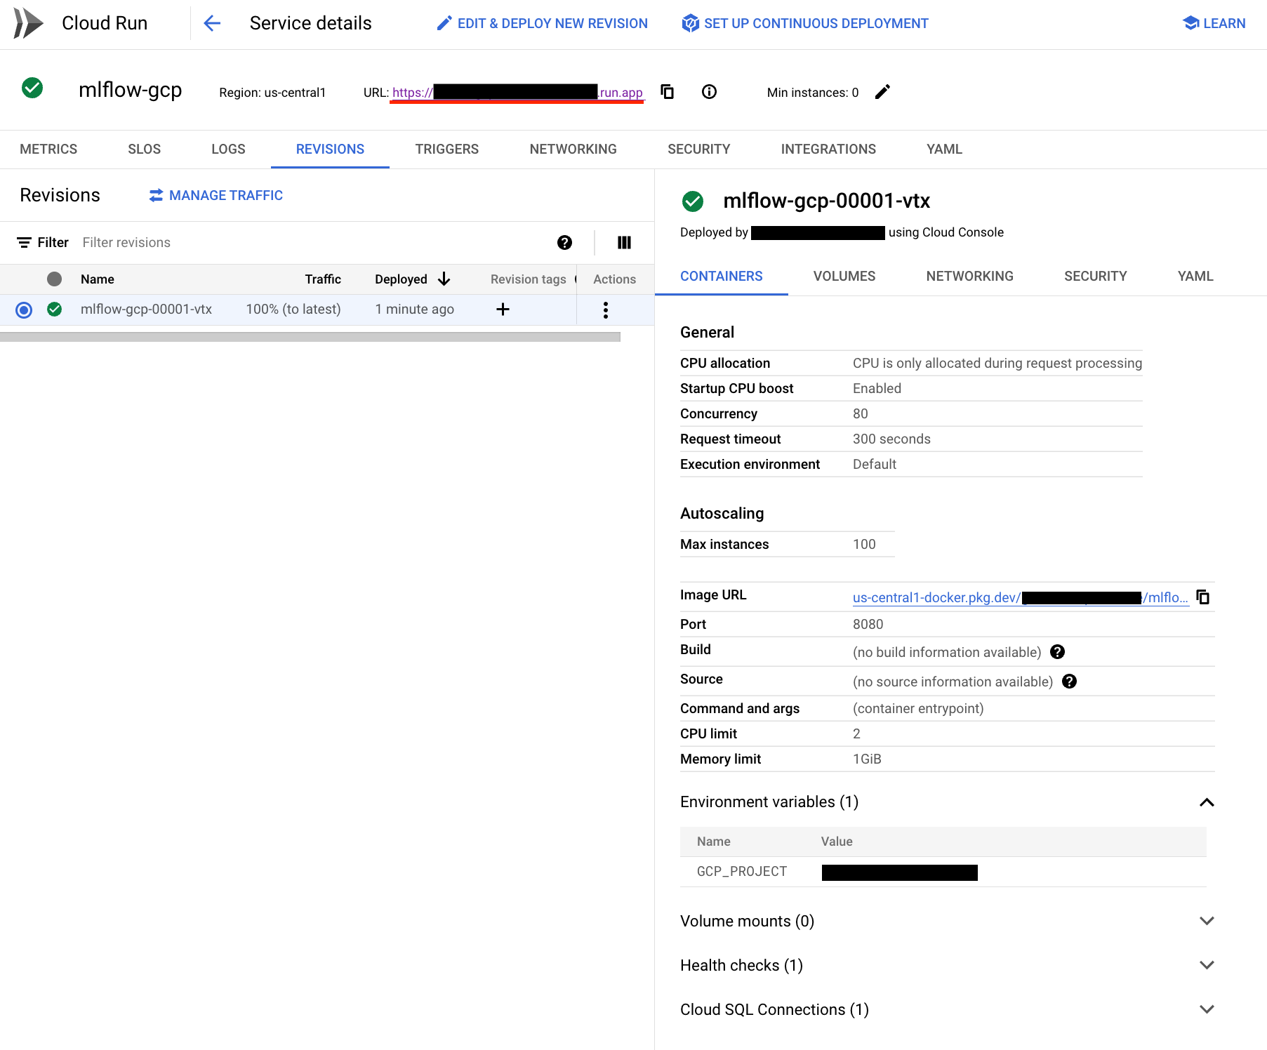
Task: Click Set Up Continuous Deployment
Action: pos(805,23)
